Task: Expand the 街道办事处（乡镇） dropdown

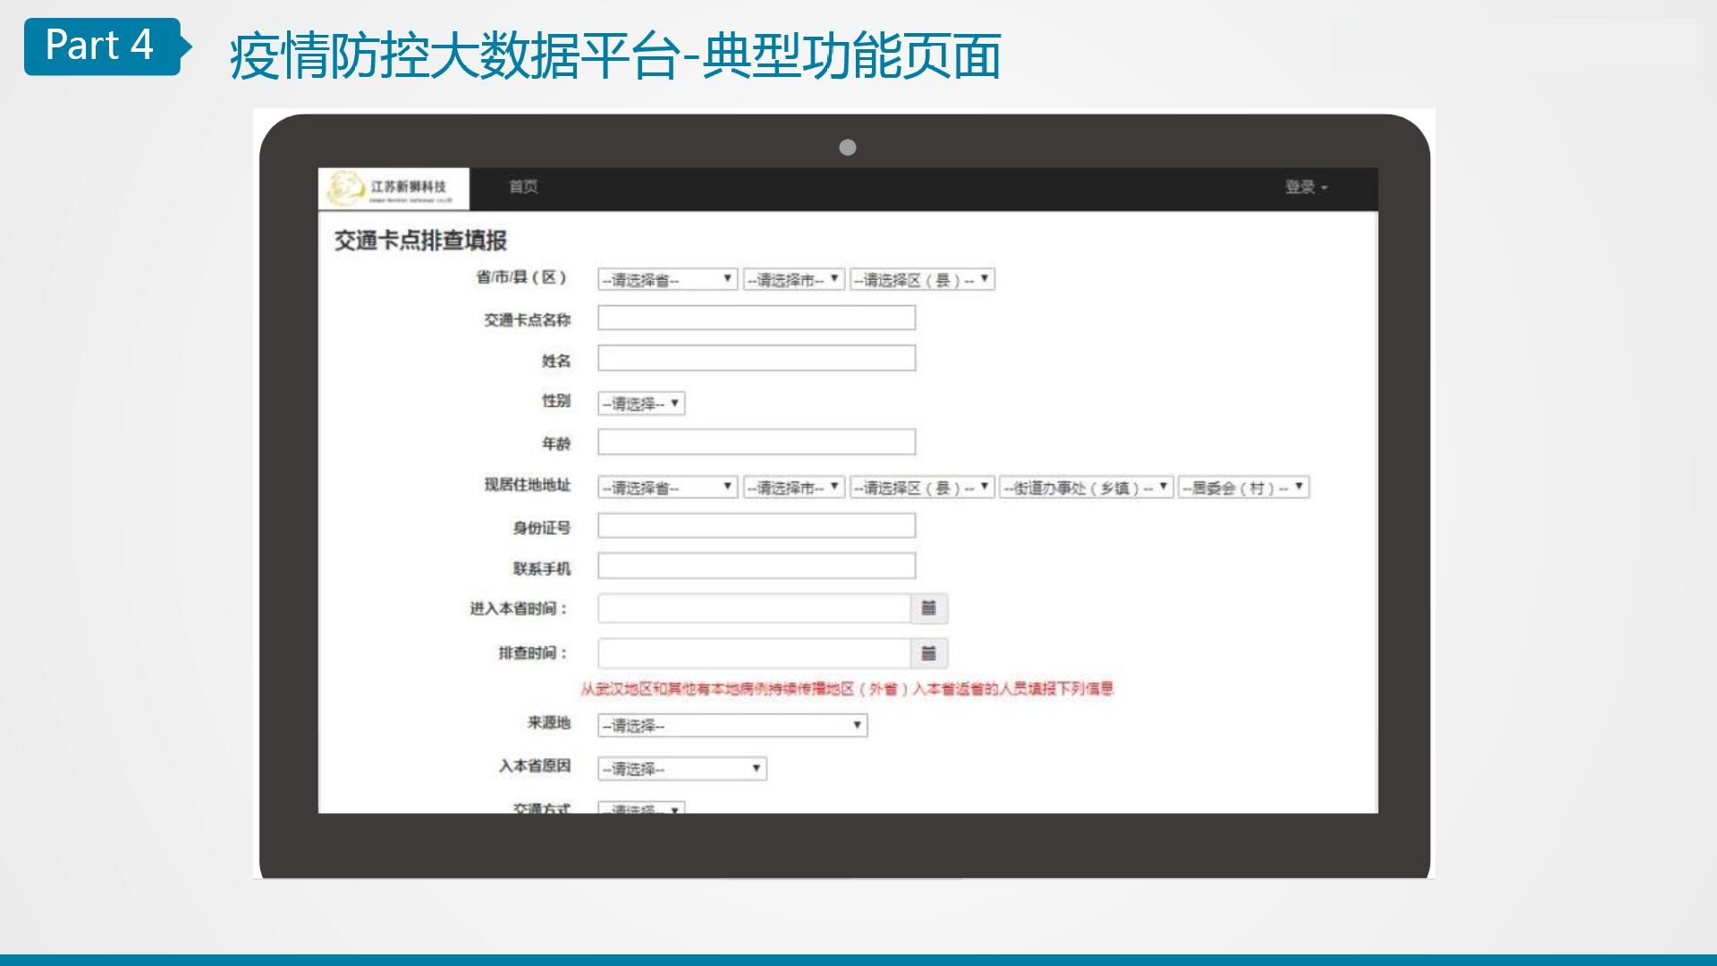Action: tap(1086, 487)
